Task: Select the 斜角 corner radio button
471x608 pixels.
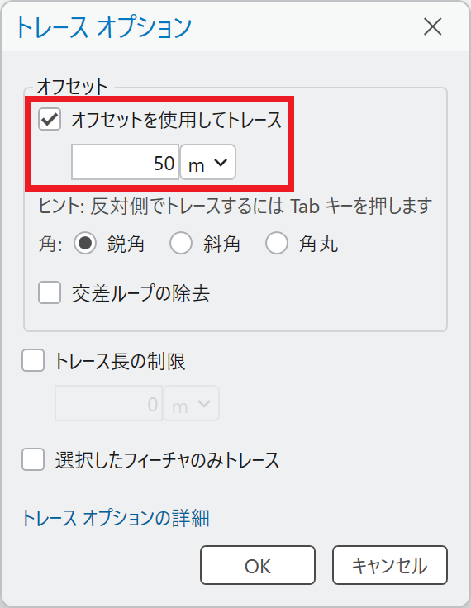Action: pyautogui.click(x=181, y=244)
